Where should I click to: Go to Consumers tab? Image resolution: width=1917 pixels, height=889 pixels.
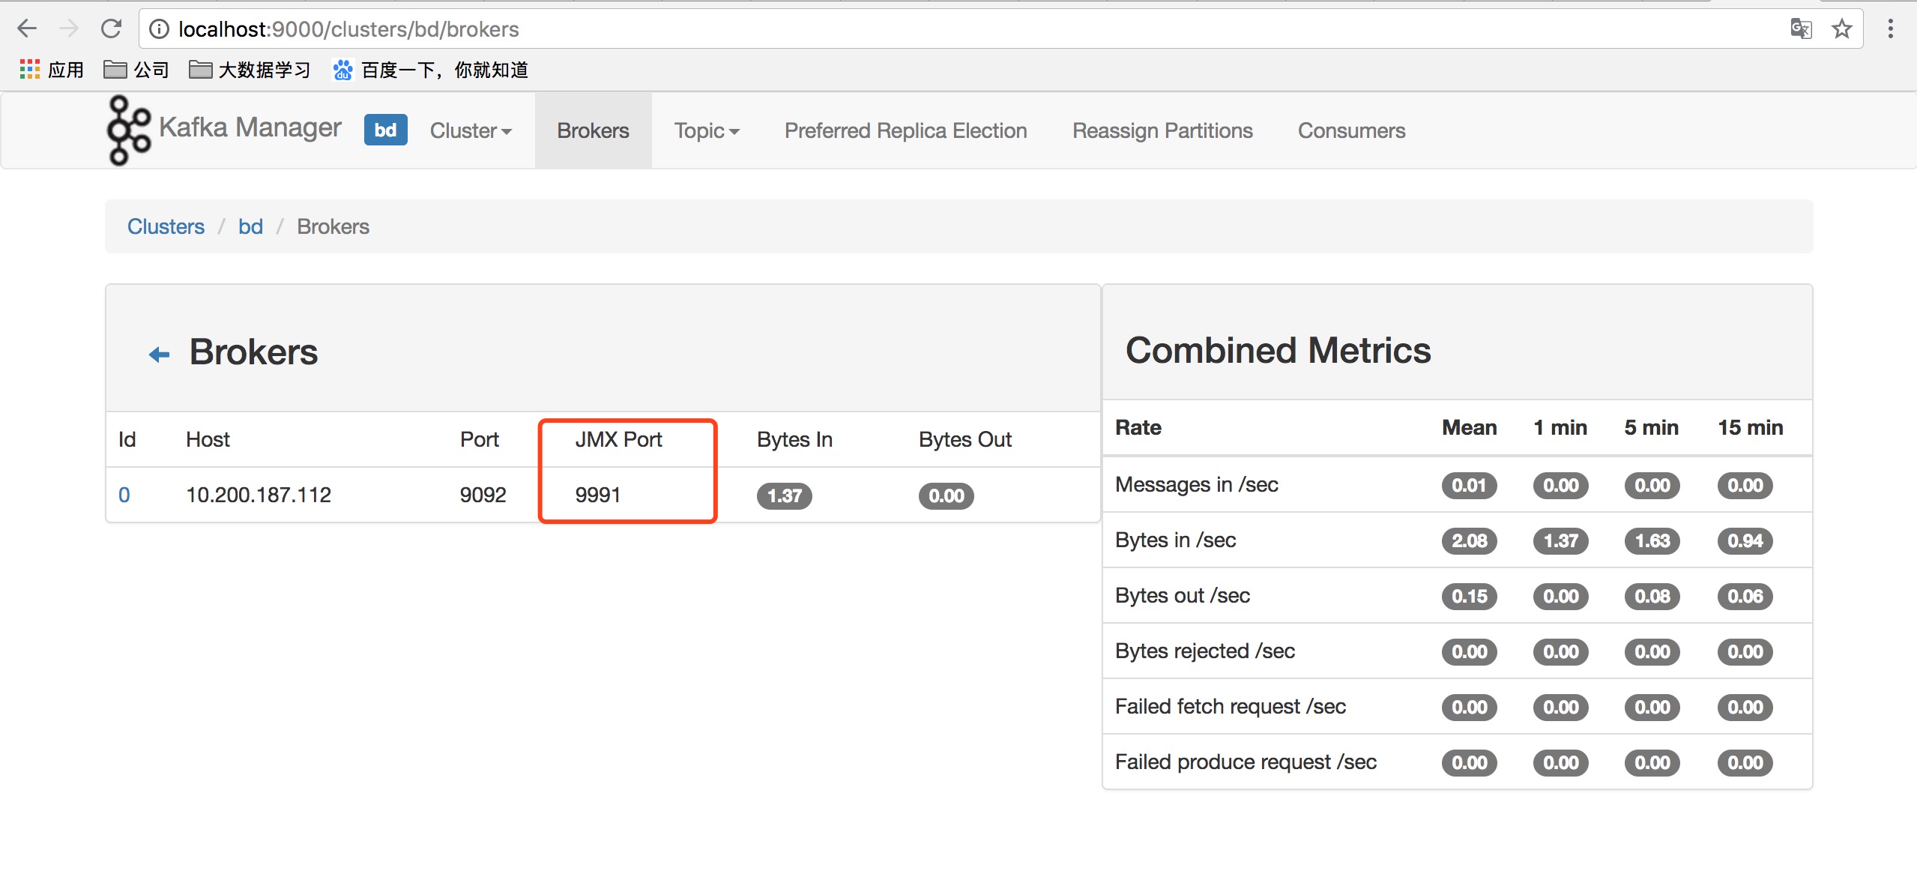click(x=1351, y=130)
